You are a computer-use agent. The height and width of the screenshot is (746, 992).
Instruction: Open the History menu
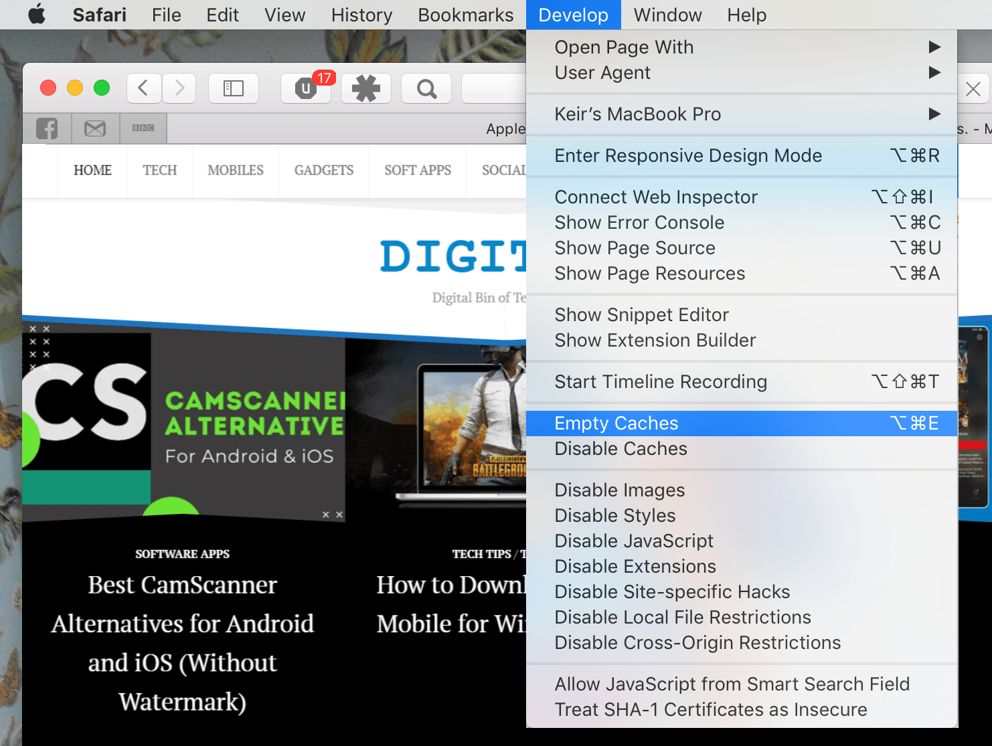point(361,15)
